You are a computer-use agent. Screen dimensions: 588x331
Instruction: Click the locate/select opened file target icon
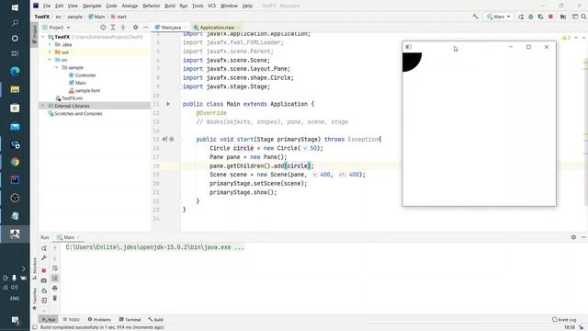point(103,28)
